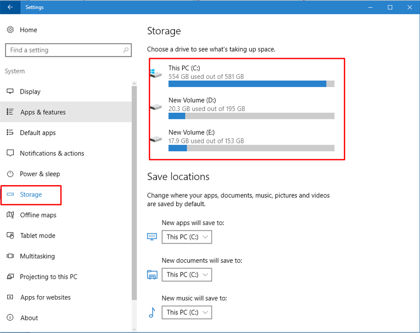This screenshot has height=333, width=420.
Task: Click the drive icon beside This PC (C:)
Action: (155, 71)
